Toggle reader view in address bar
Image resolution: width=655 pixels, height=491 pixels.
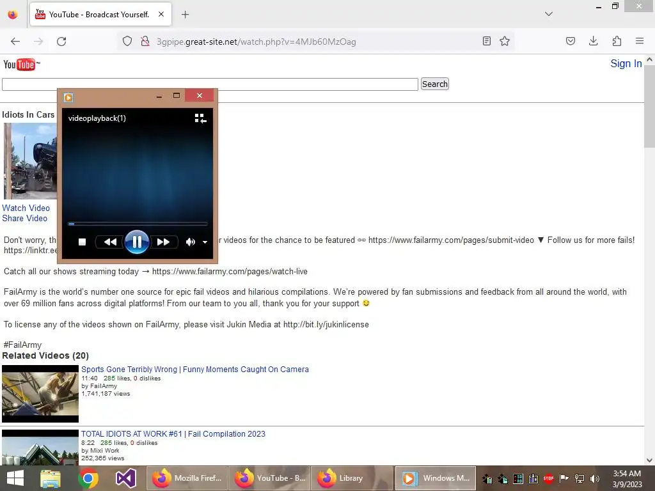[486, 41]
